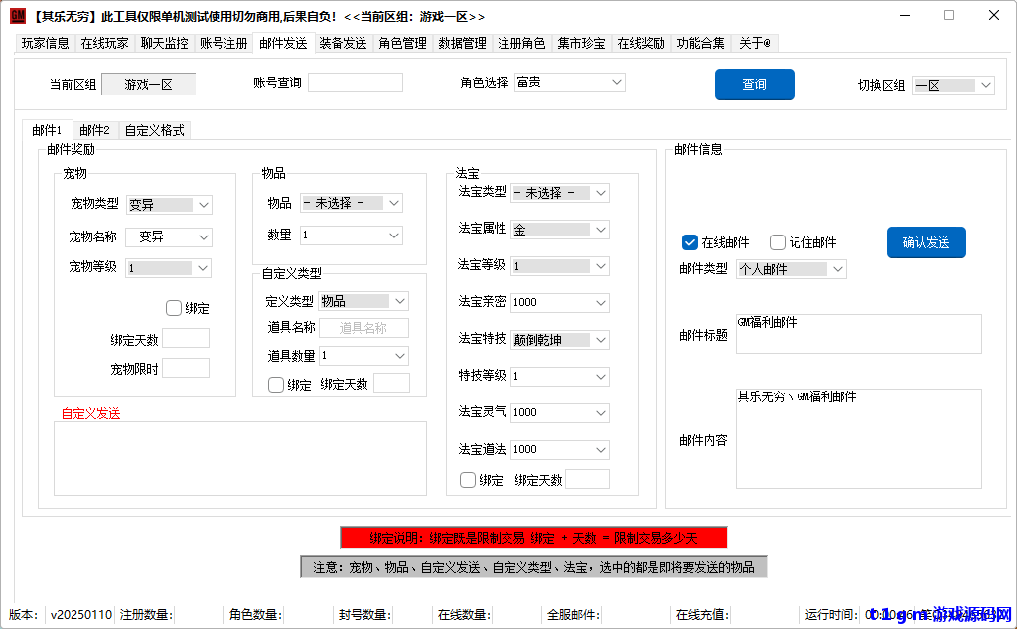Open the 功能合集 menu

699,43
